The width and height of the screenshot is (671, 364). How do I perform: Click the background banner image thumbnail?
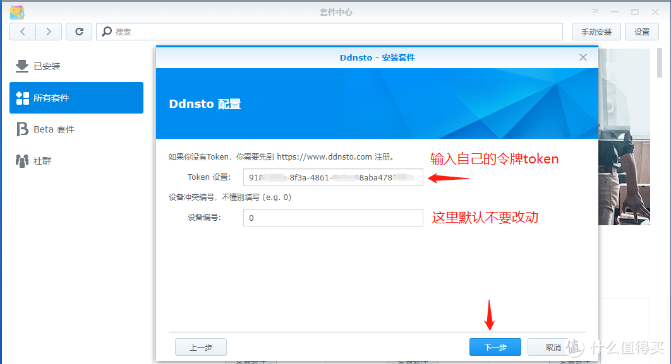624,137
